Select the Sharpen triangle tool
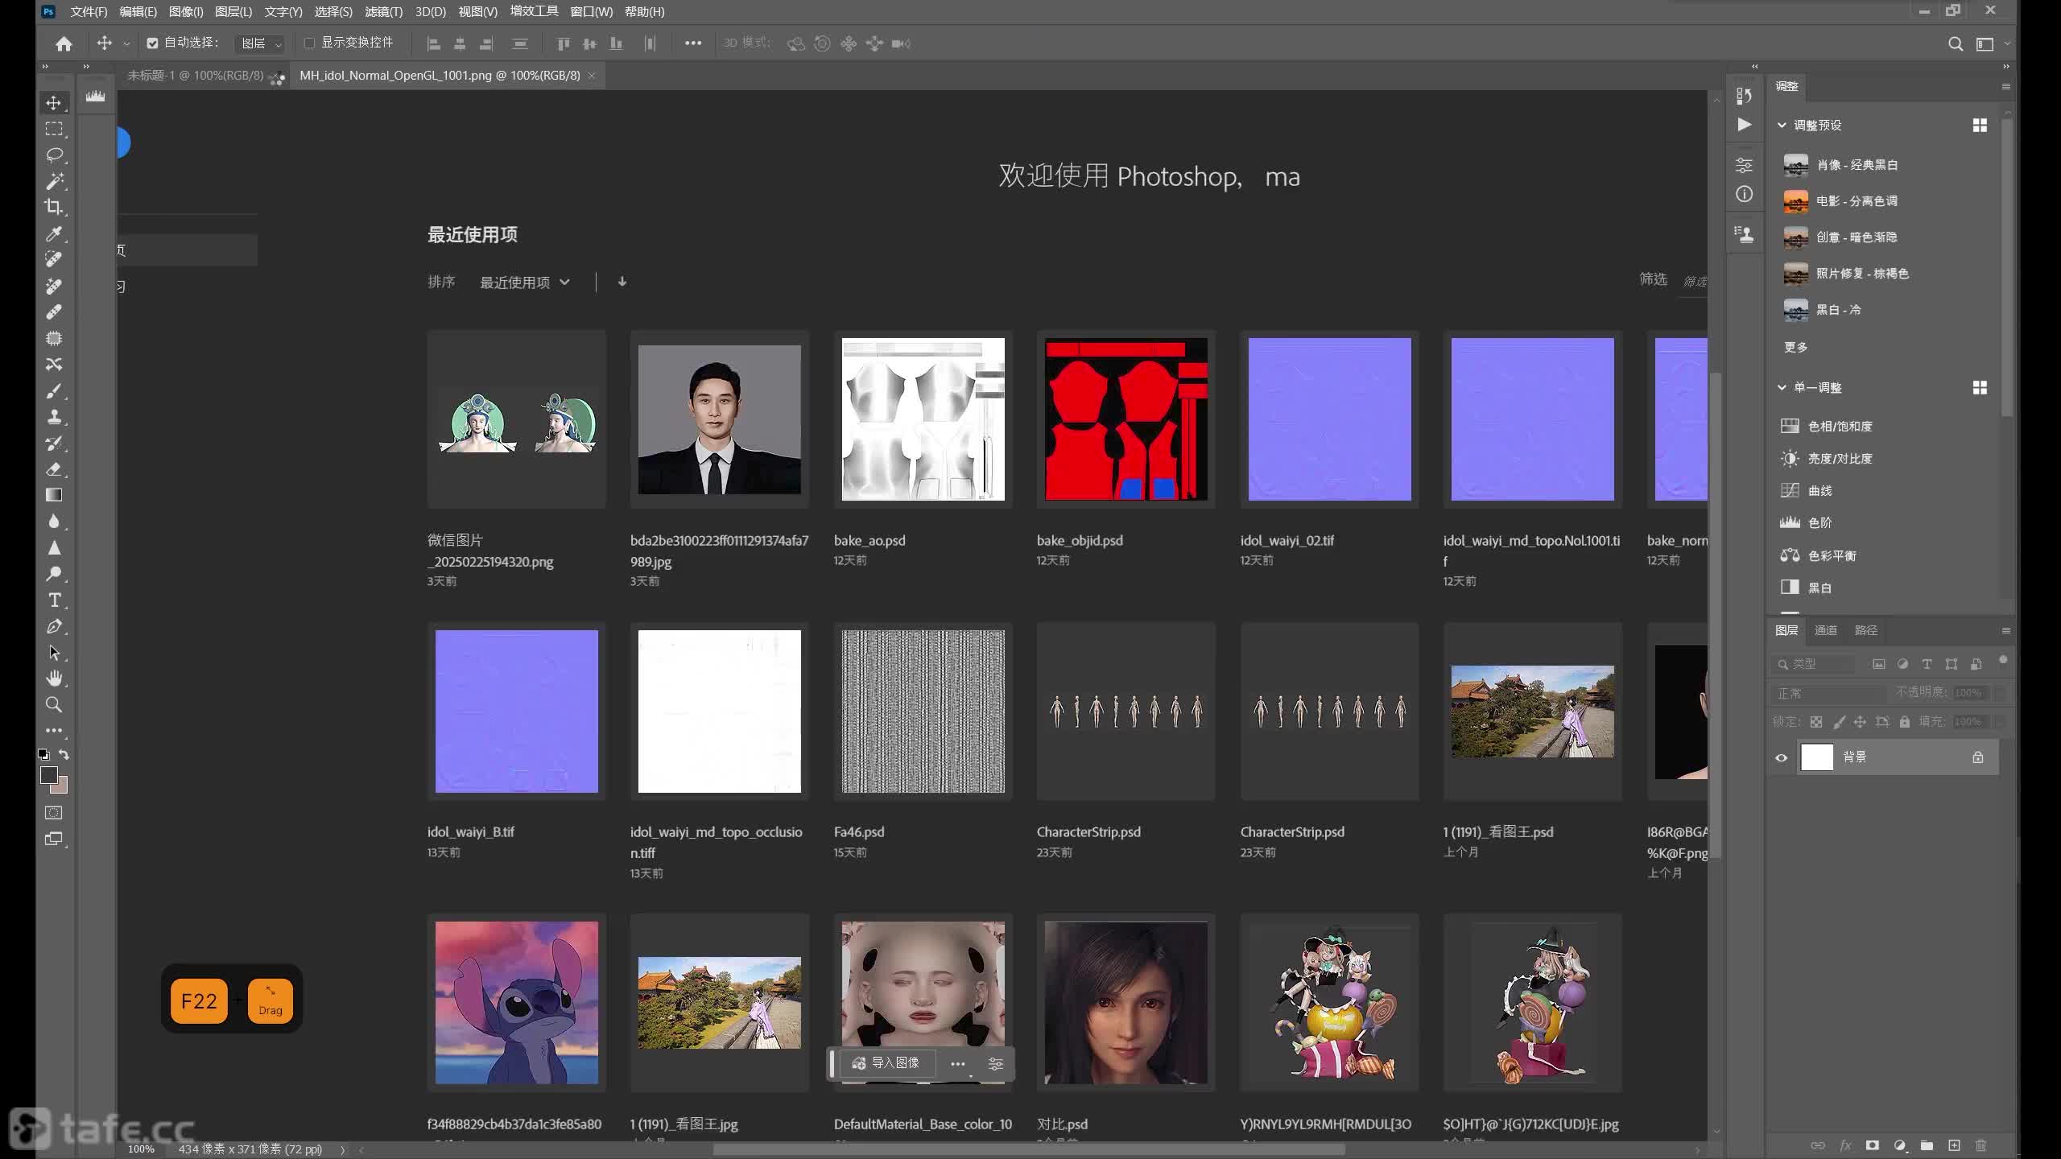The image size is (2061, 1159). (x=54, y=547)
